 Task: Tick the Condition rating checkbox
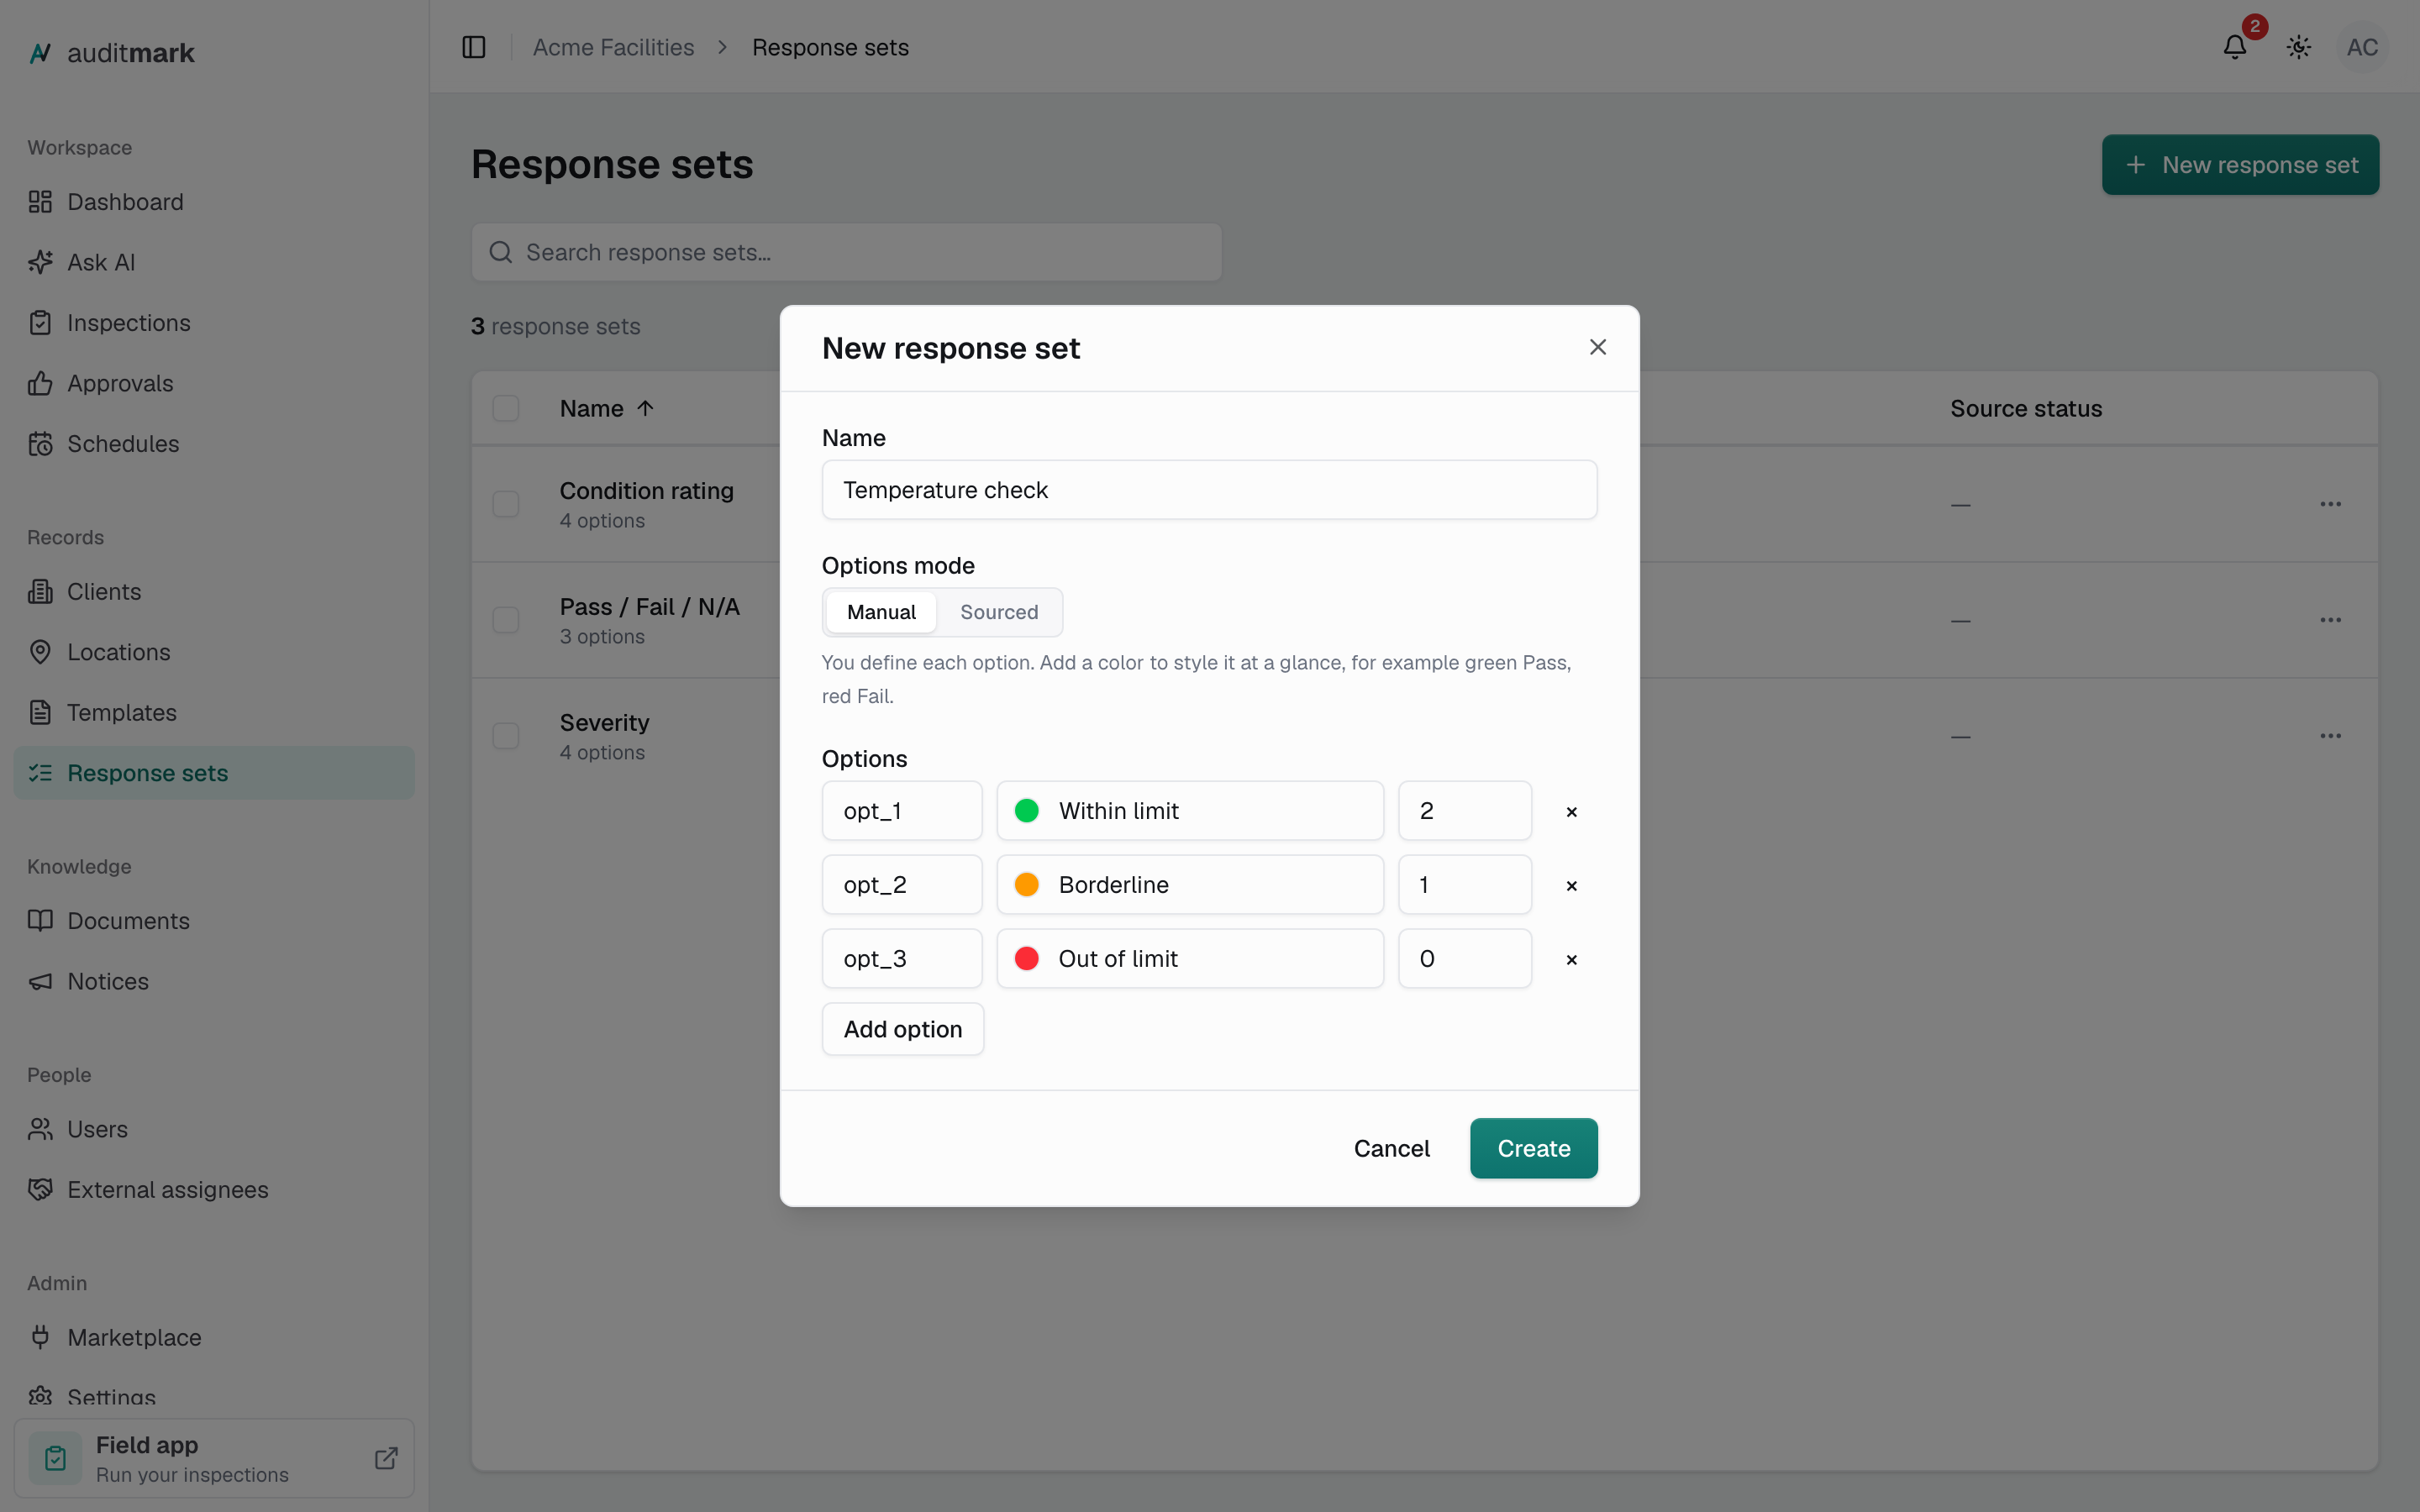click(x=506, y=504)
